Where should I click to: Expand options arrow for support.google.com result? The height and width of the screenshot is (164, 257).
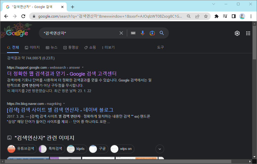coord(83,67)
